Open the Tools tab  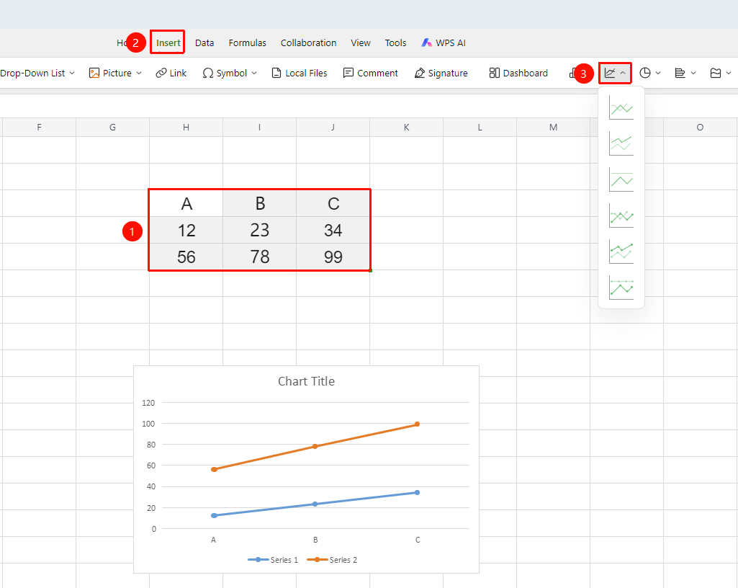[x=395, y=43]
